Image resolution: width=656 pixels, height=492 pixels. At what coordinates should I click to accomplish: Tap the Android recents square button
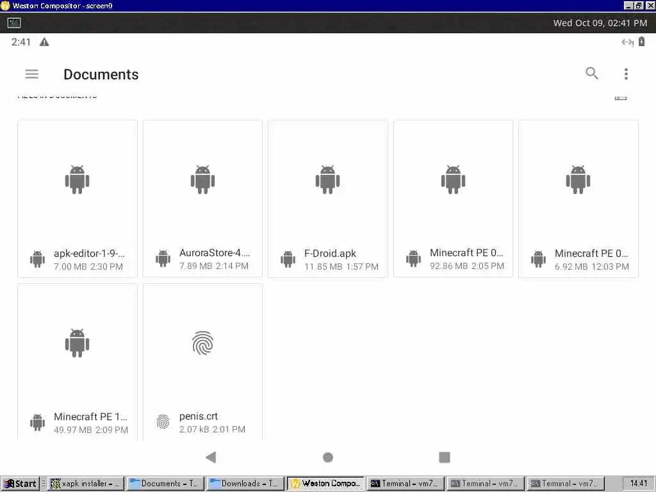click(x=445, y=457)
